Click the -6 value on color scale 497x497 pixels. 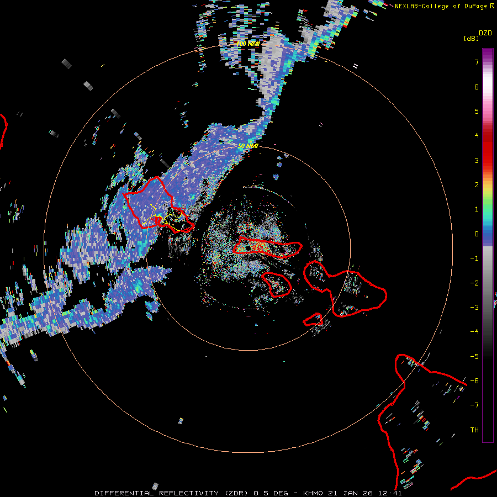click(474, 381)
